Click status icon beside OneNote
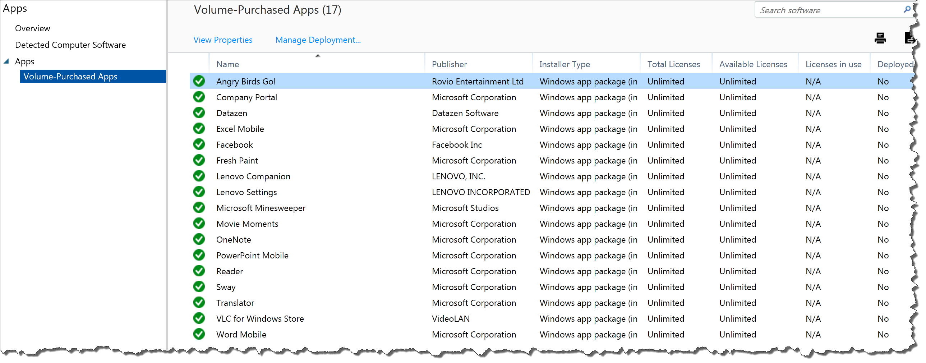The height and width of the screenshot is (363, 926). click(x=199, y=239)
